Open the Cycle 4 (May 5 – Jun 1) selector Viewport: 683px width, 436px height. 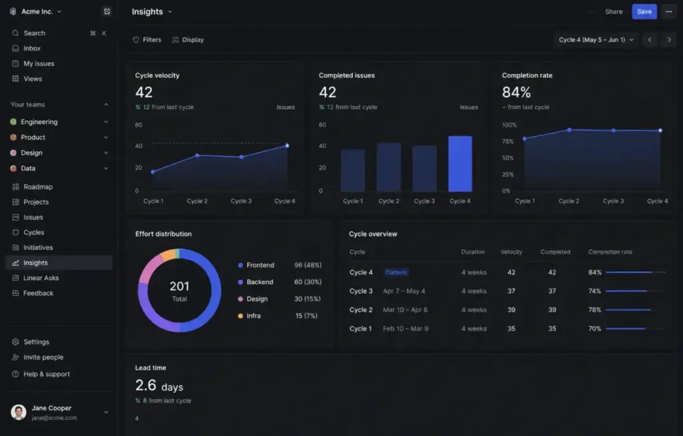596,39
